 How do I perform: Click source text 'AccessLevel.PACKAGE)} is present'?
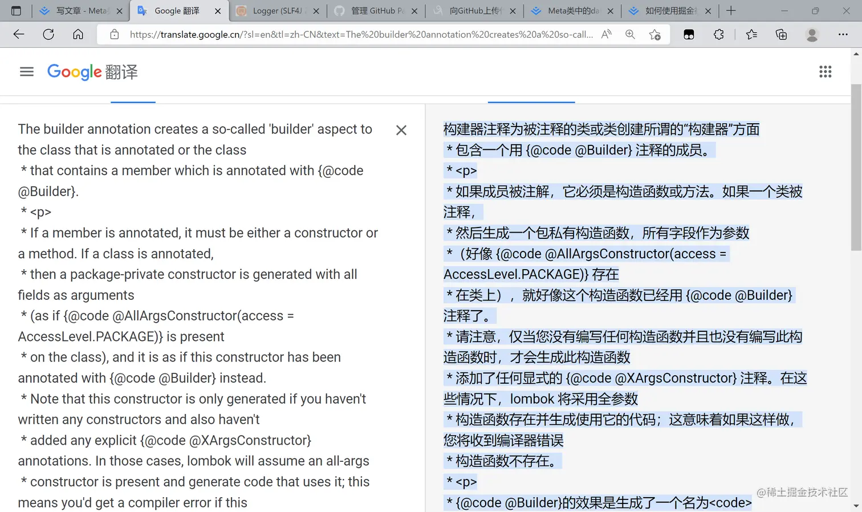[x=121, y=336]
